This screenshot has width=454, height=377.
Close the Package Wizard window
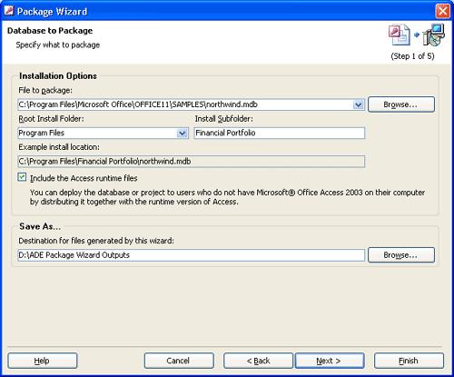click(x=443, y=11)
